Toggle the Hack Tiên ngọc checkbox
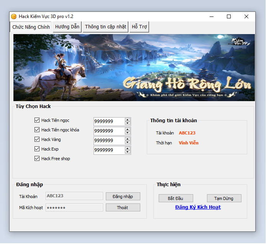This screenshot has width=266, height=244. pos(37,120)
